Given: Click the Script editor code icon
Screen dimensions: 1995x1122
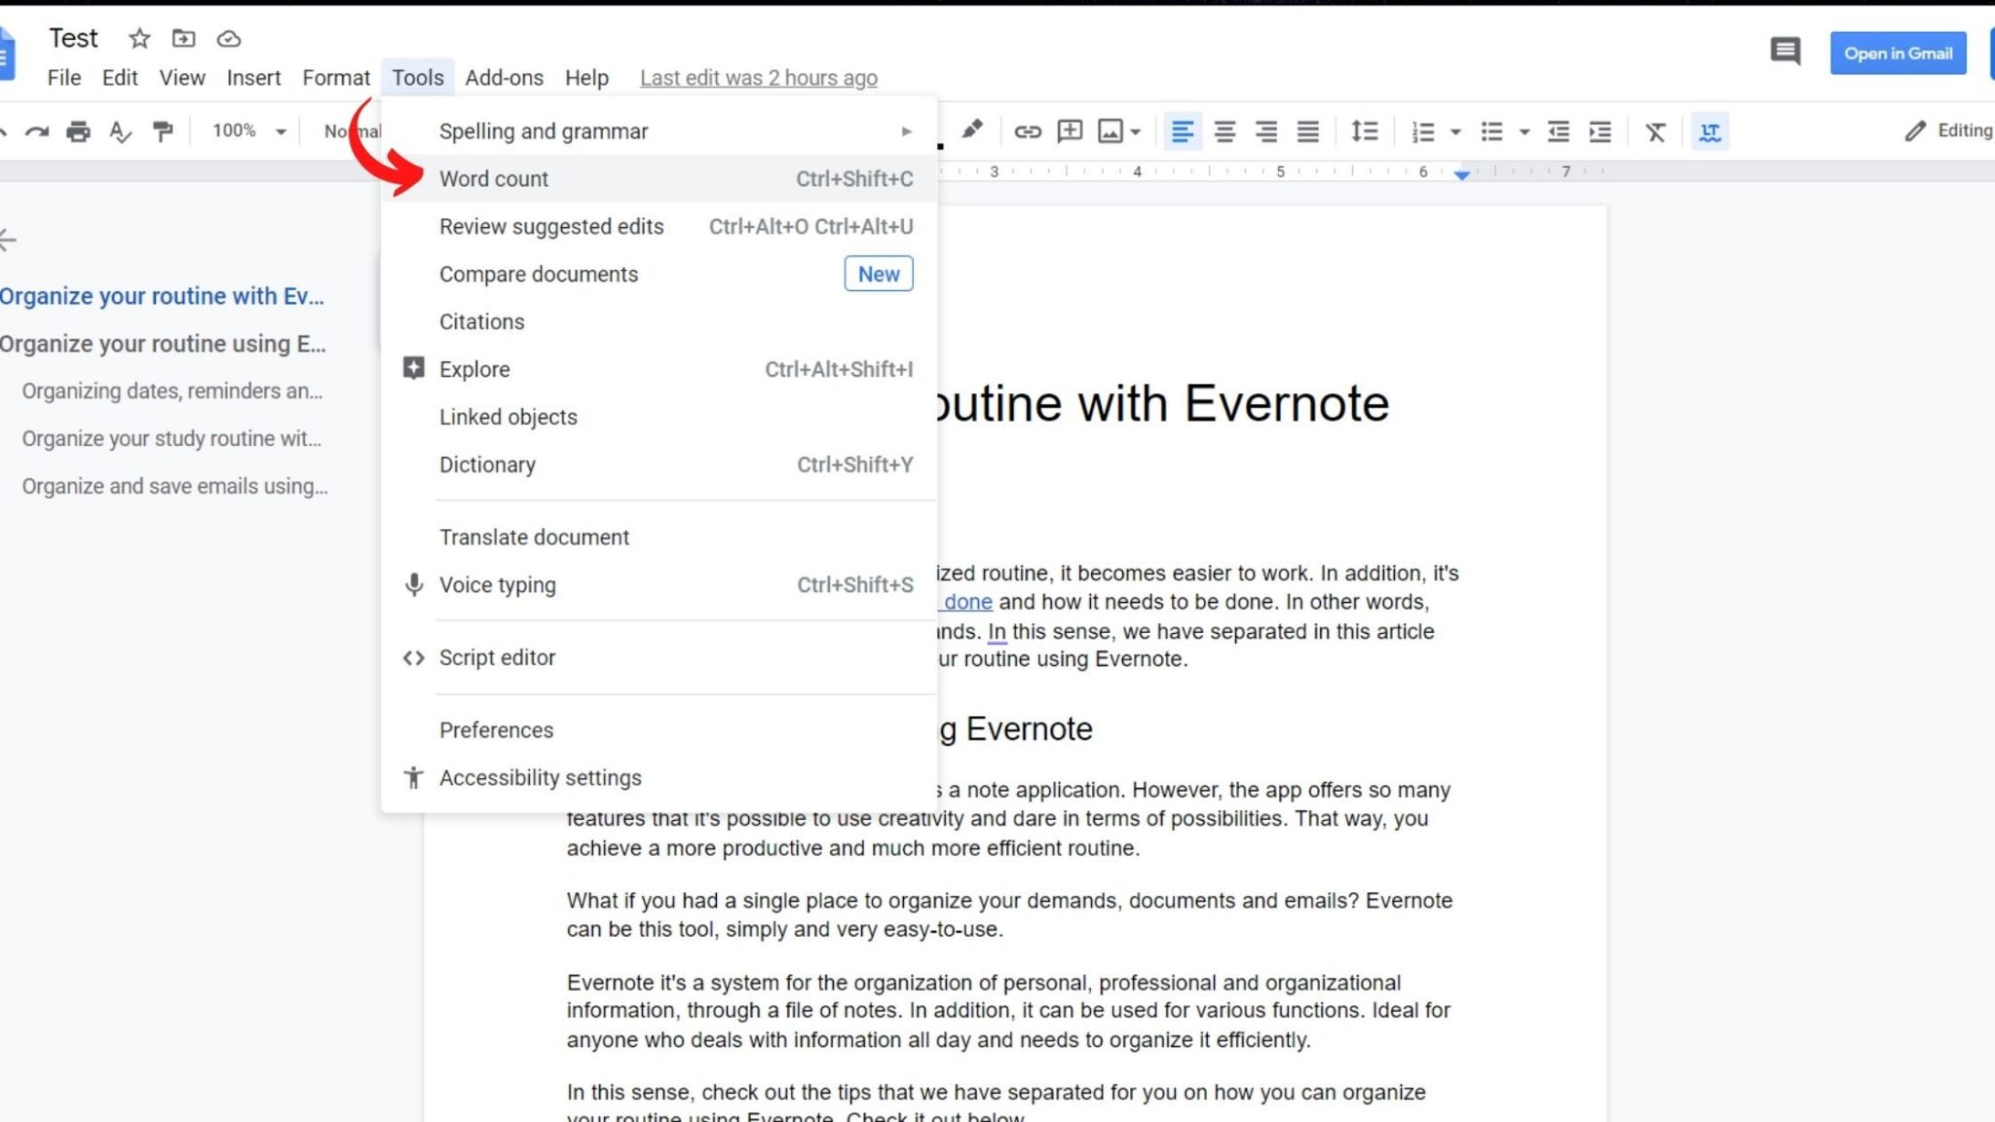Looking at the screenshot, I should (414, 658).
